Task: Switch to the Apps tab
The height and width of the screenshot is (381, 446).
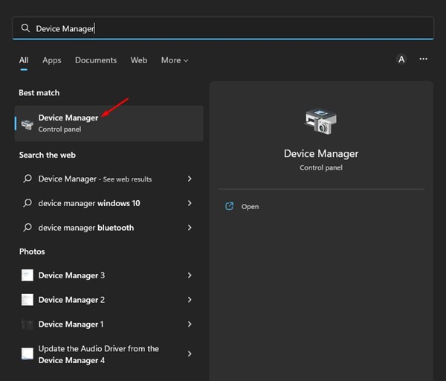Action: coord(52,60)
